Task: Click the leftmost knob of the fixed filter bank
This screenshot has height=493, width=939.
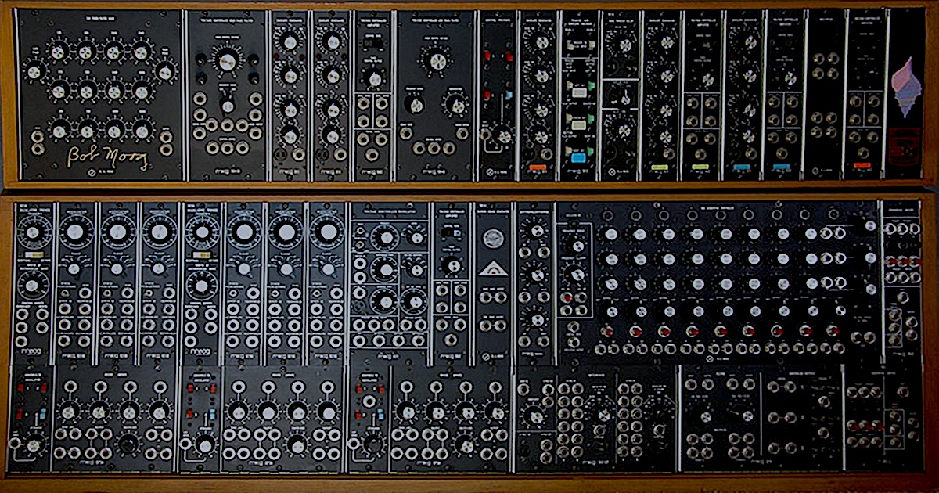Action: [34, 72]
